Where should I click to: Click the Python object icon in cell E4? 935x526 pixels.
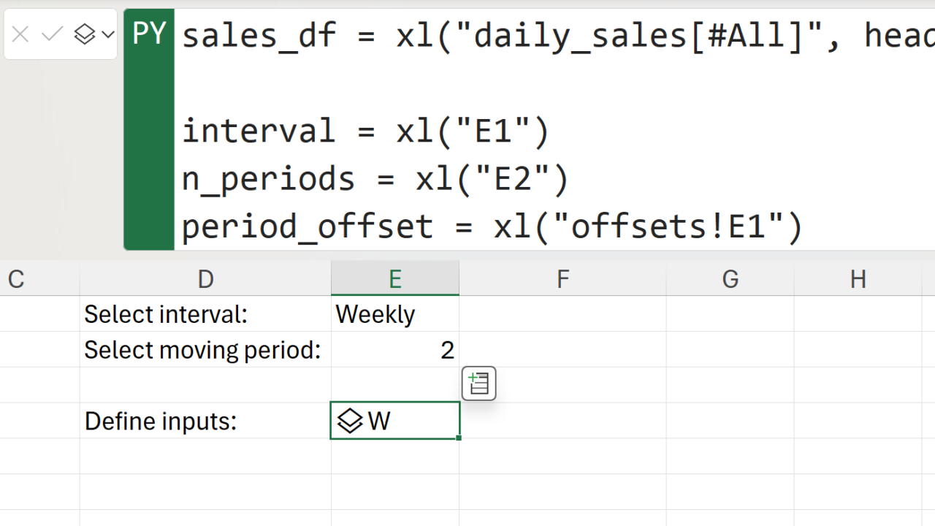351,422
